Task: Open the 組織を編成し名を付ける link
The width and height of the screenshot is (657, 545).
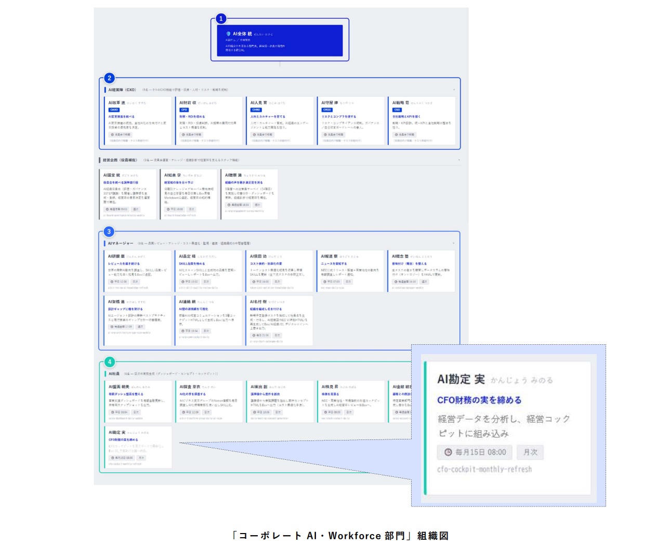Action: click(x=266, y=309)
